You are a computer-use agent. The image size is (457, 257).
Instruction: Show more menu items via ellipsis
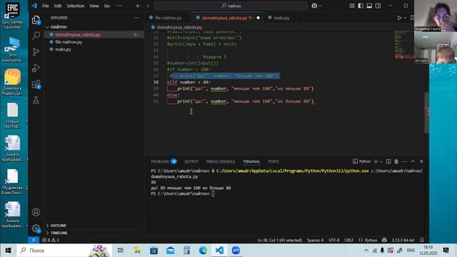click(x=119, y=6)
